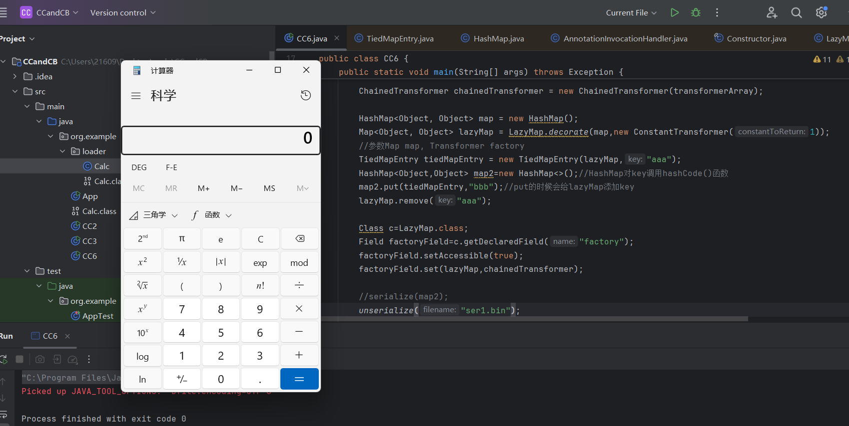Open CC2 class in project tree
The width and height of the screenshot is (849, 426).
pyautogui.click(x=84, y=226)
